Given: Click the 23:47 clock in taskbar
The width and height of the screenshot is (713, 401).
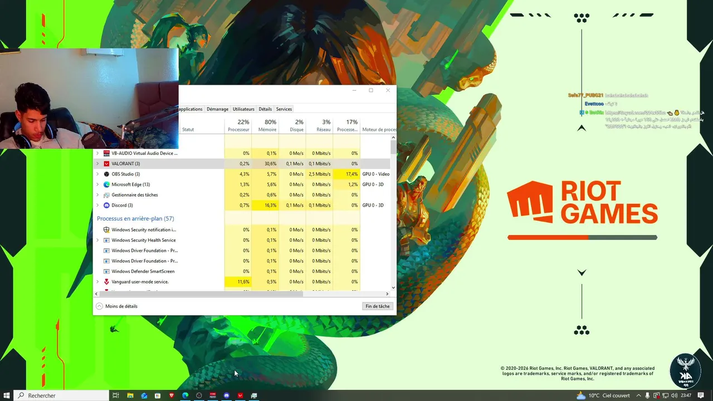Looking at the screenshot, I should [x=686, y=395].
